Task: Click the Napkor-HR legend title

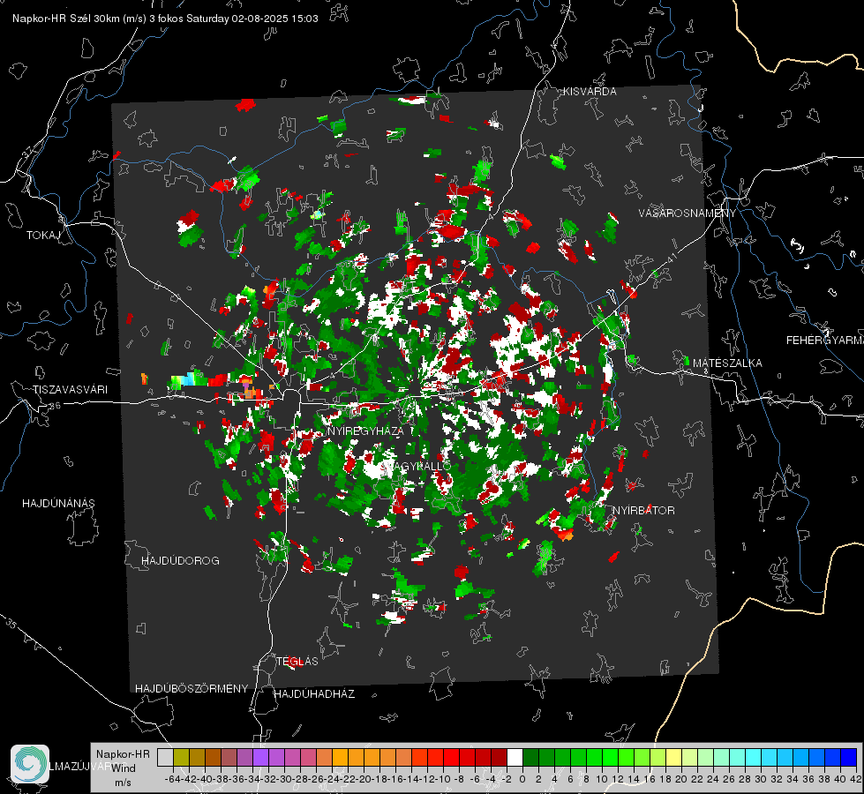Action: [123, 754]
